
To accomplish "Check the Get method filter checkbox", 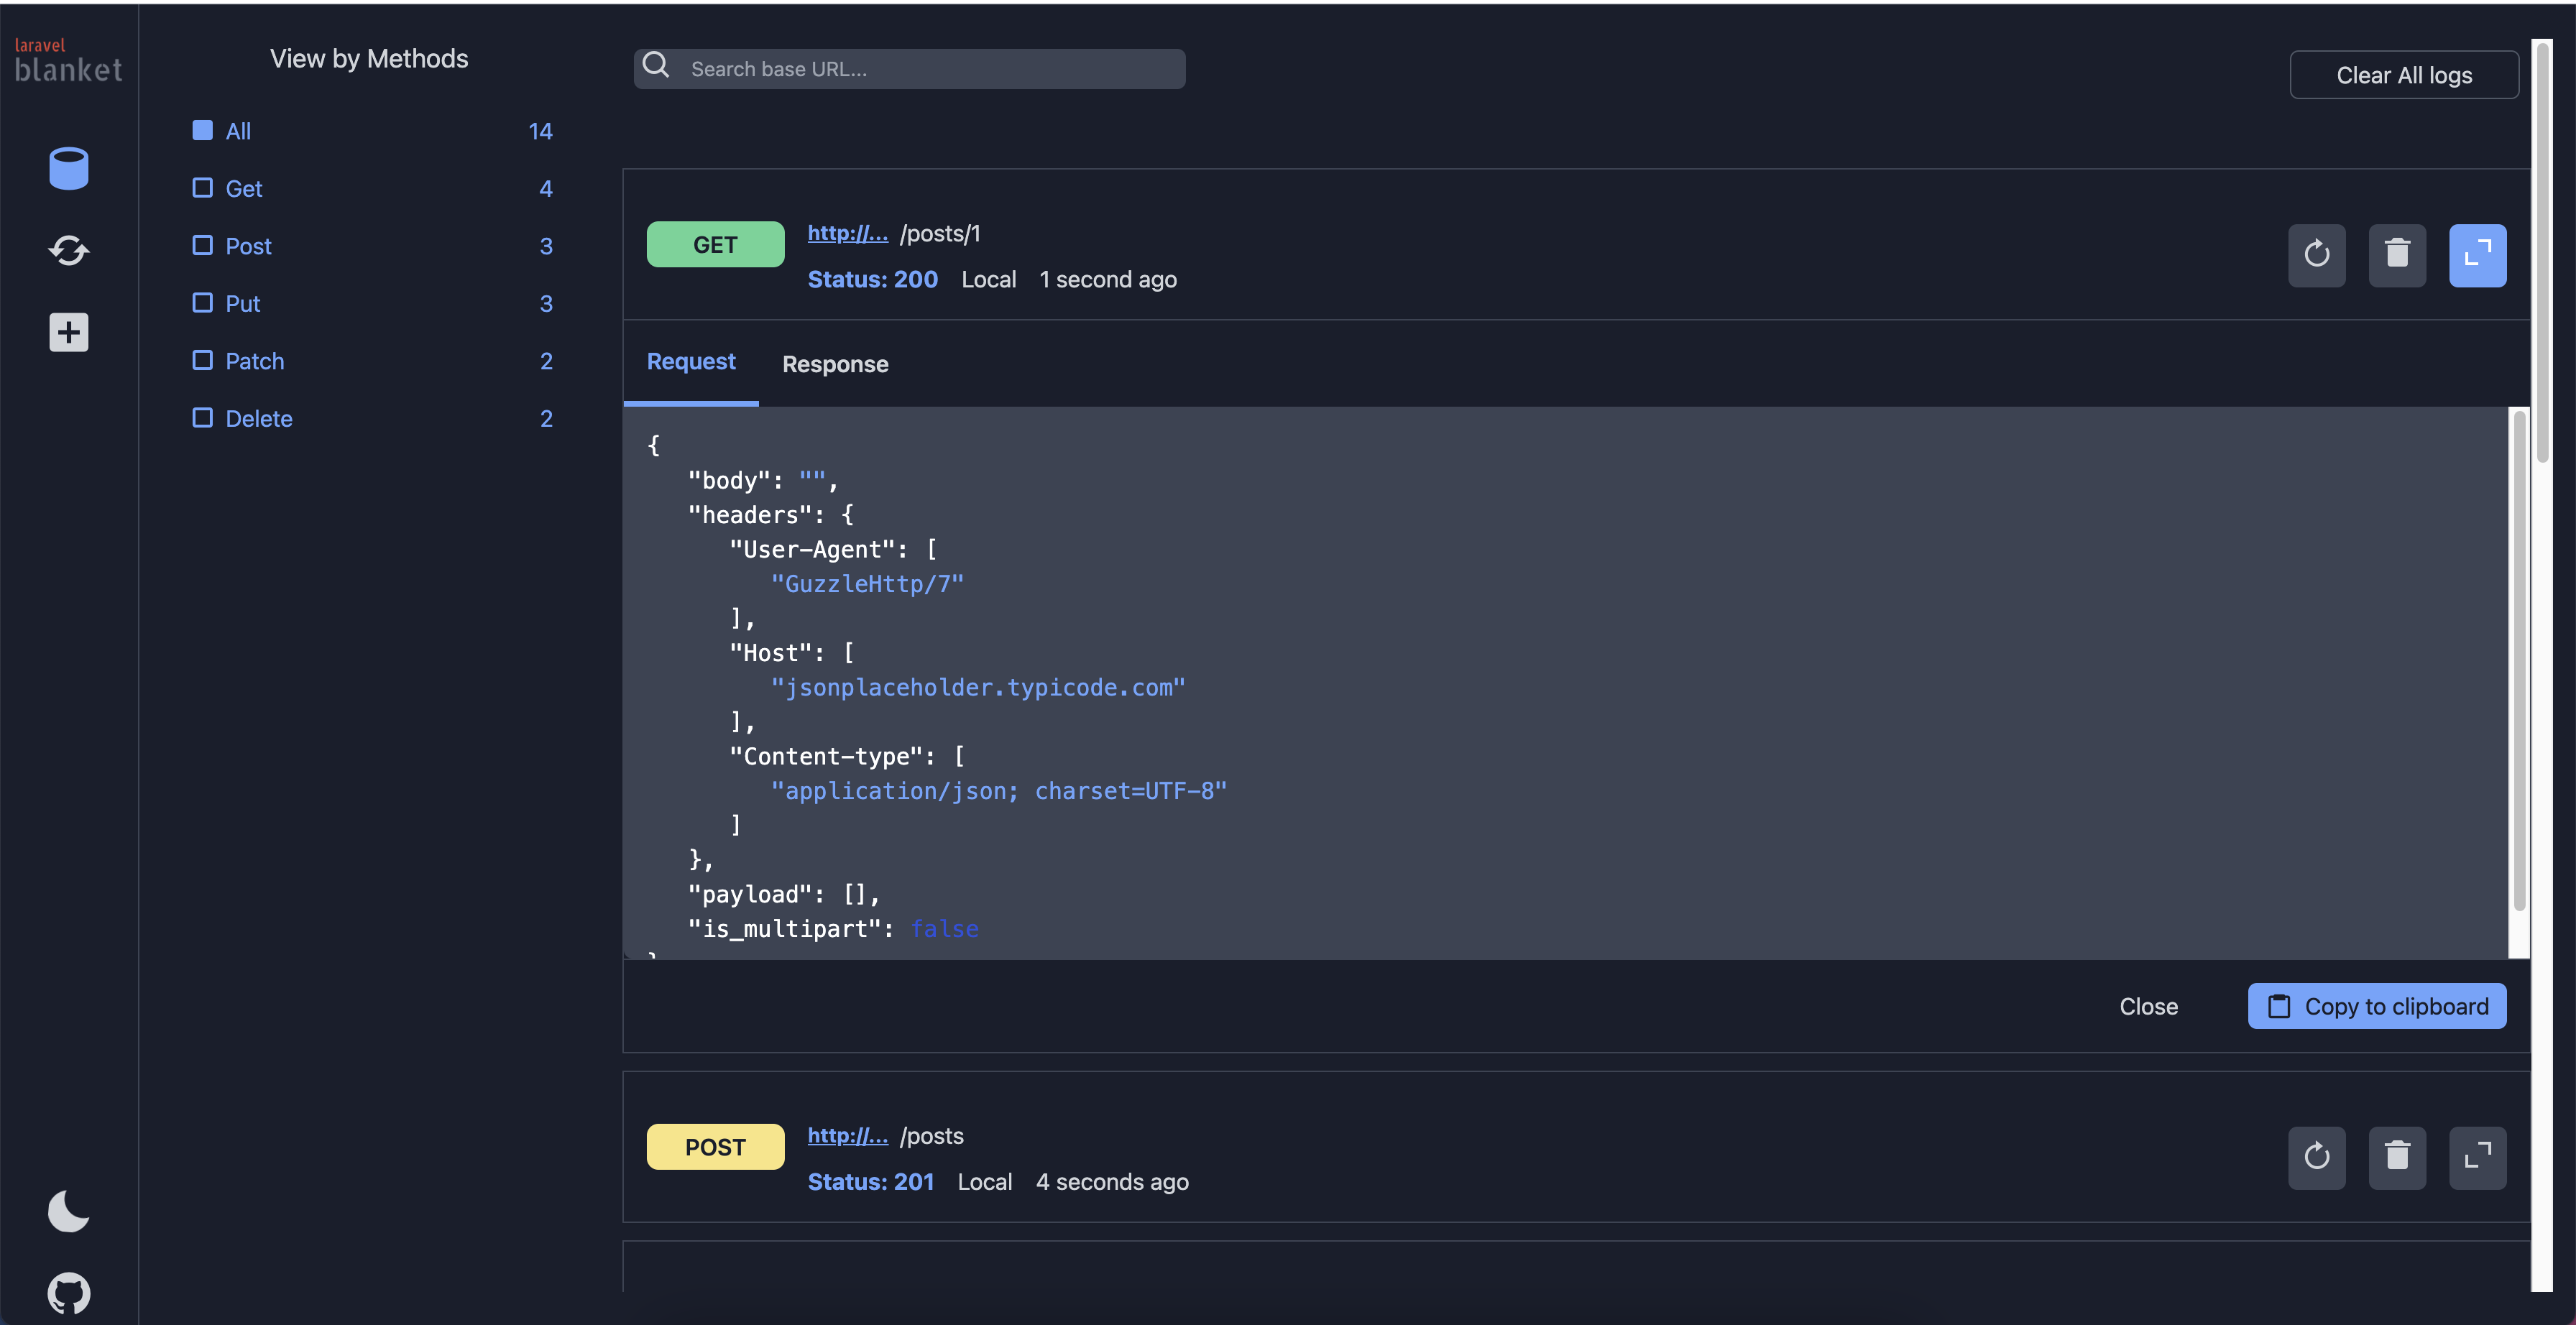I will [x=202, y=188].
